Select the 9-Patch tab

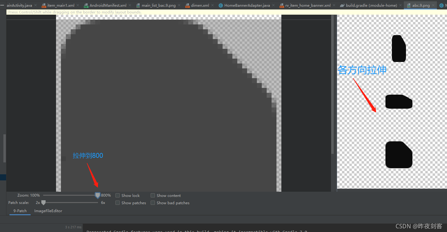pyautogui.click(x=20, y=211)
